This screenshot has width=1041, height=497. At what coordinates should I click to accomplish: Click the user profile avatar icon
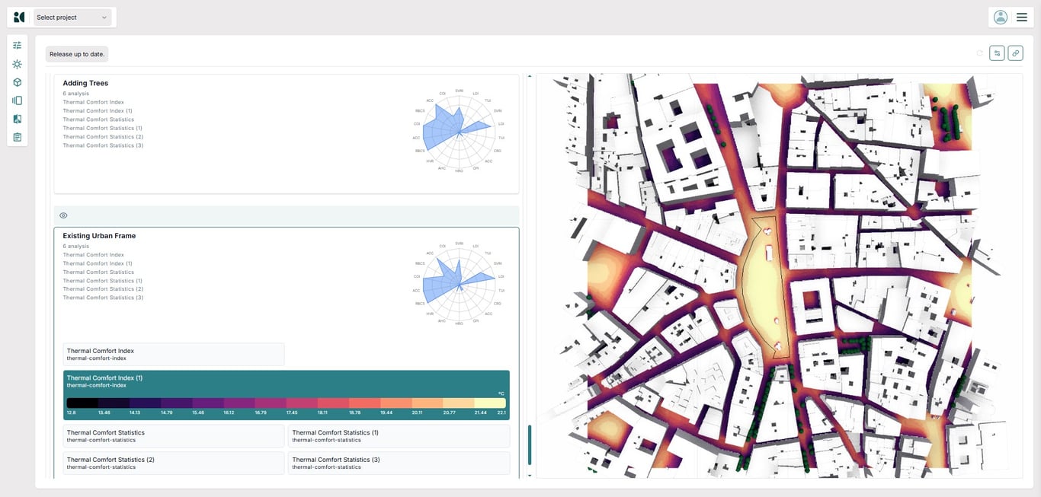(x=1001, y=18)
